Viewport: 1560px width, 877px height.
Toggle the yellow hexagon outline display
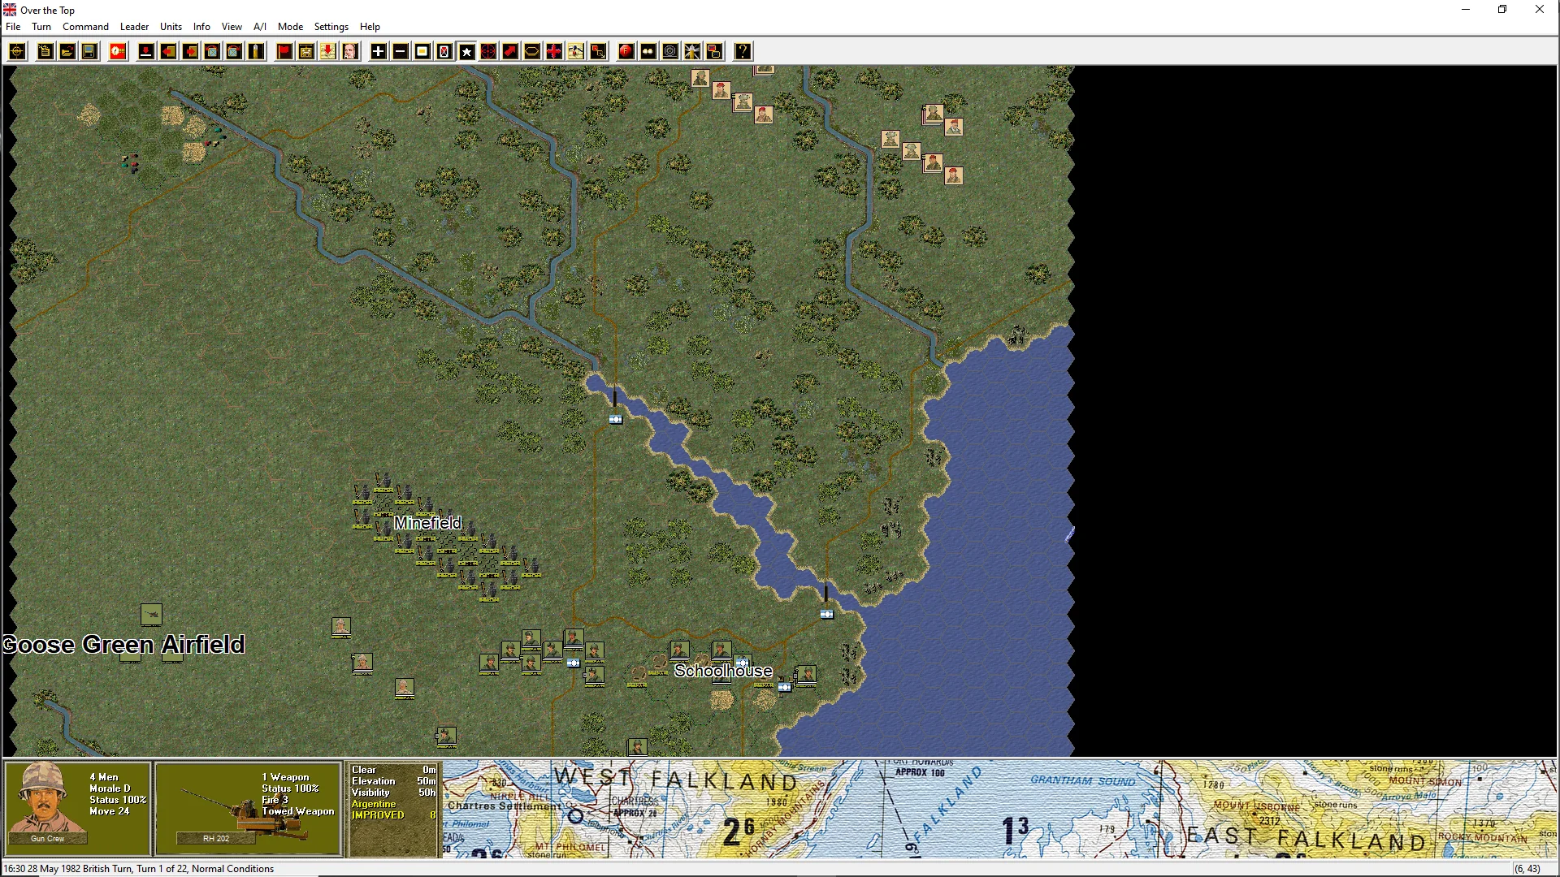coord(531,52)
